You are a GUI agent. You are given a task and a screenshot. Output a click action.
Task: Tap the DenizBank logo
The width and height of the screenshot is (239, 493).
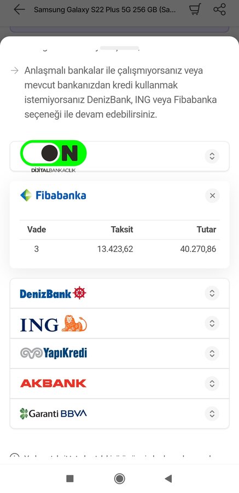pos(53,293)
